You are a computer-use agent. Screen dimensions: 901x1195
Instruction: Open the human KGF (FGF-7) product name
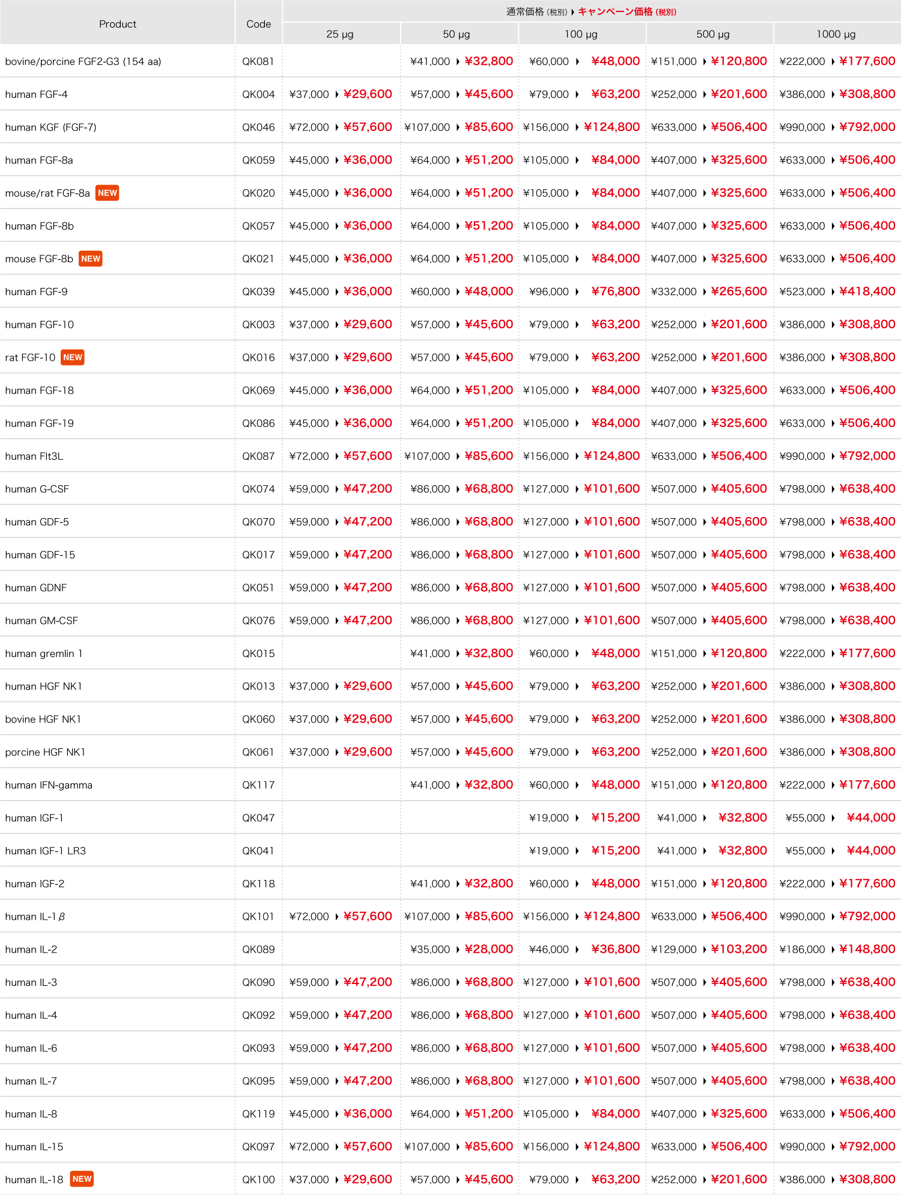click(50, 127)
